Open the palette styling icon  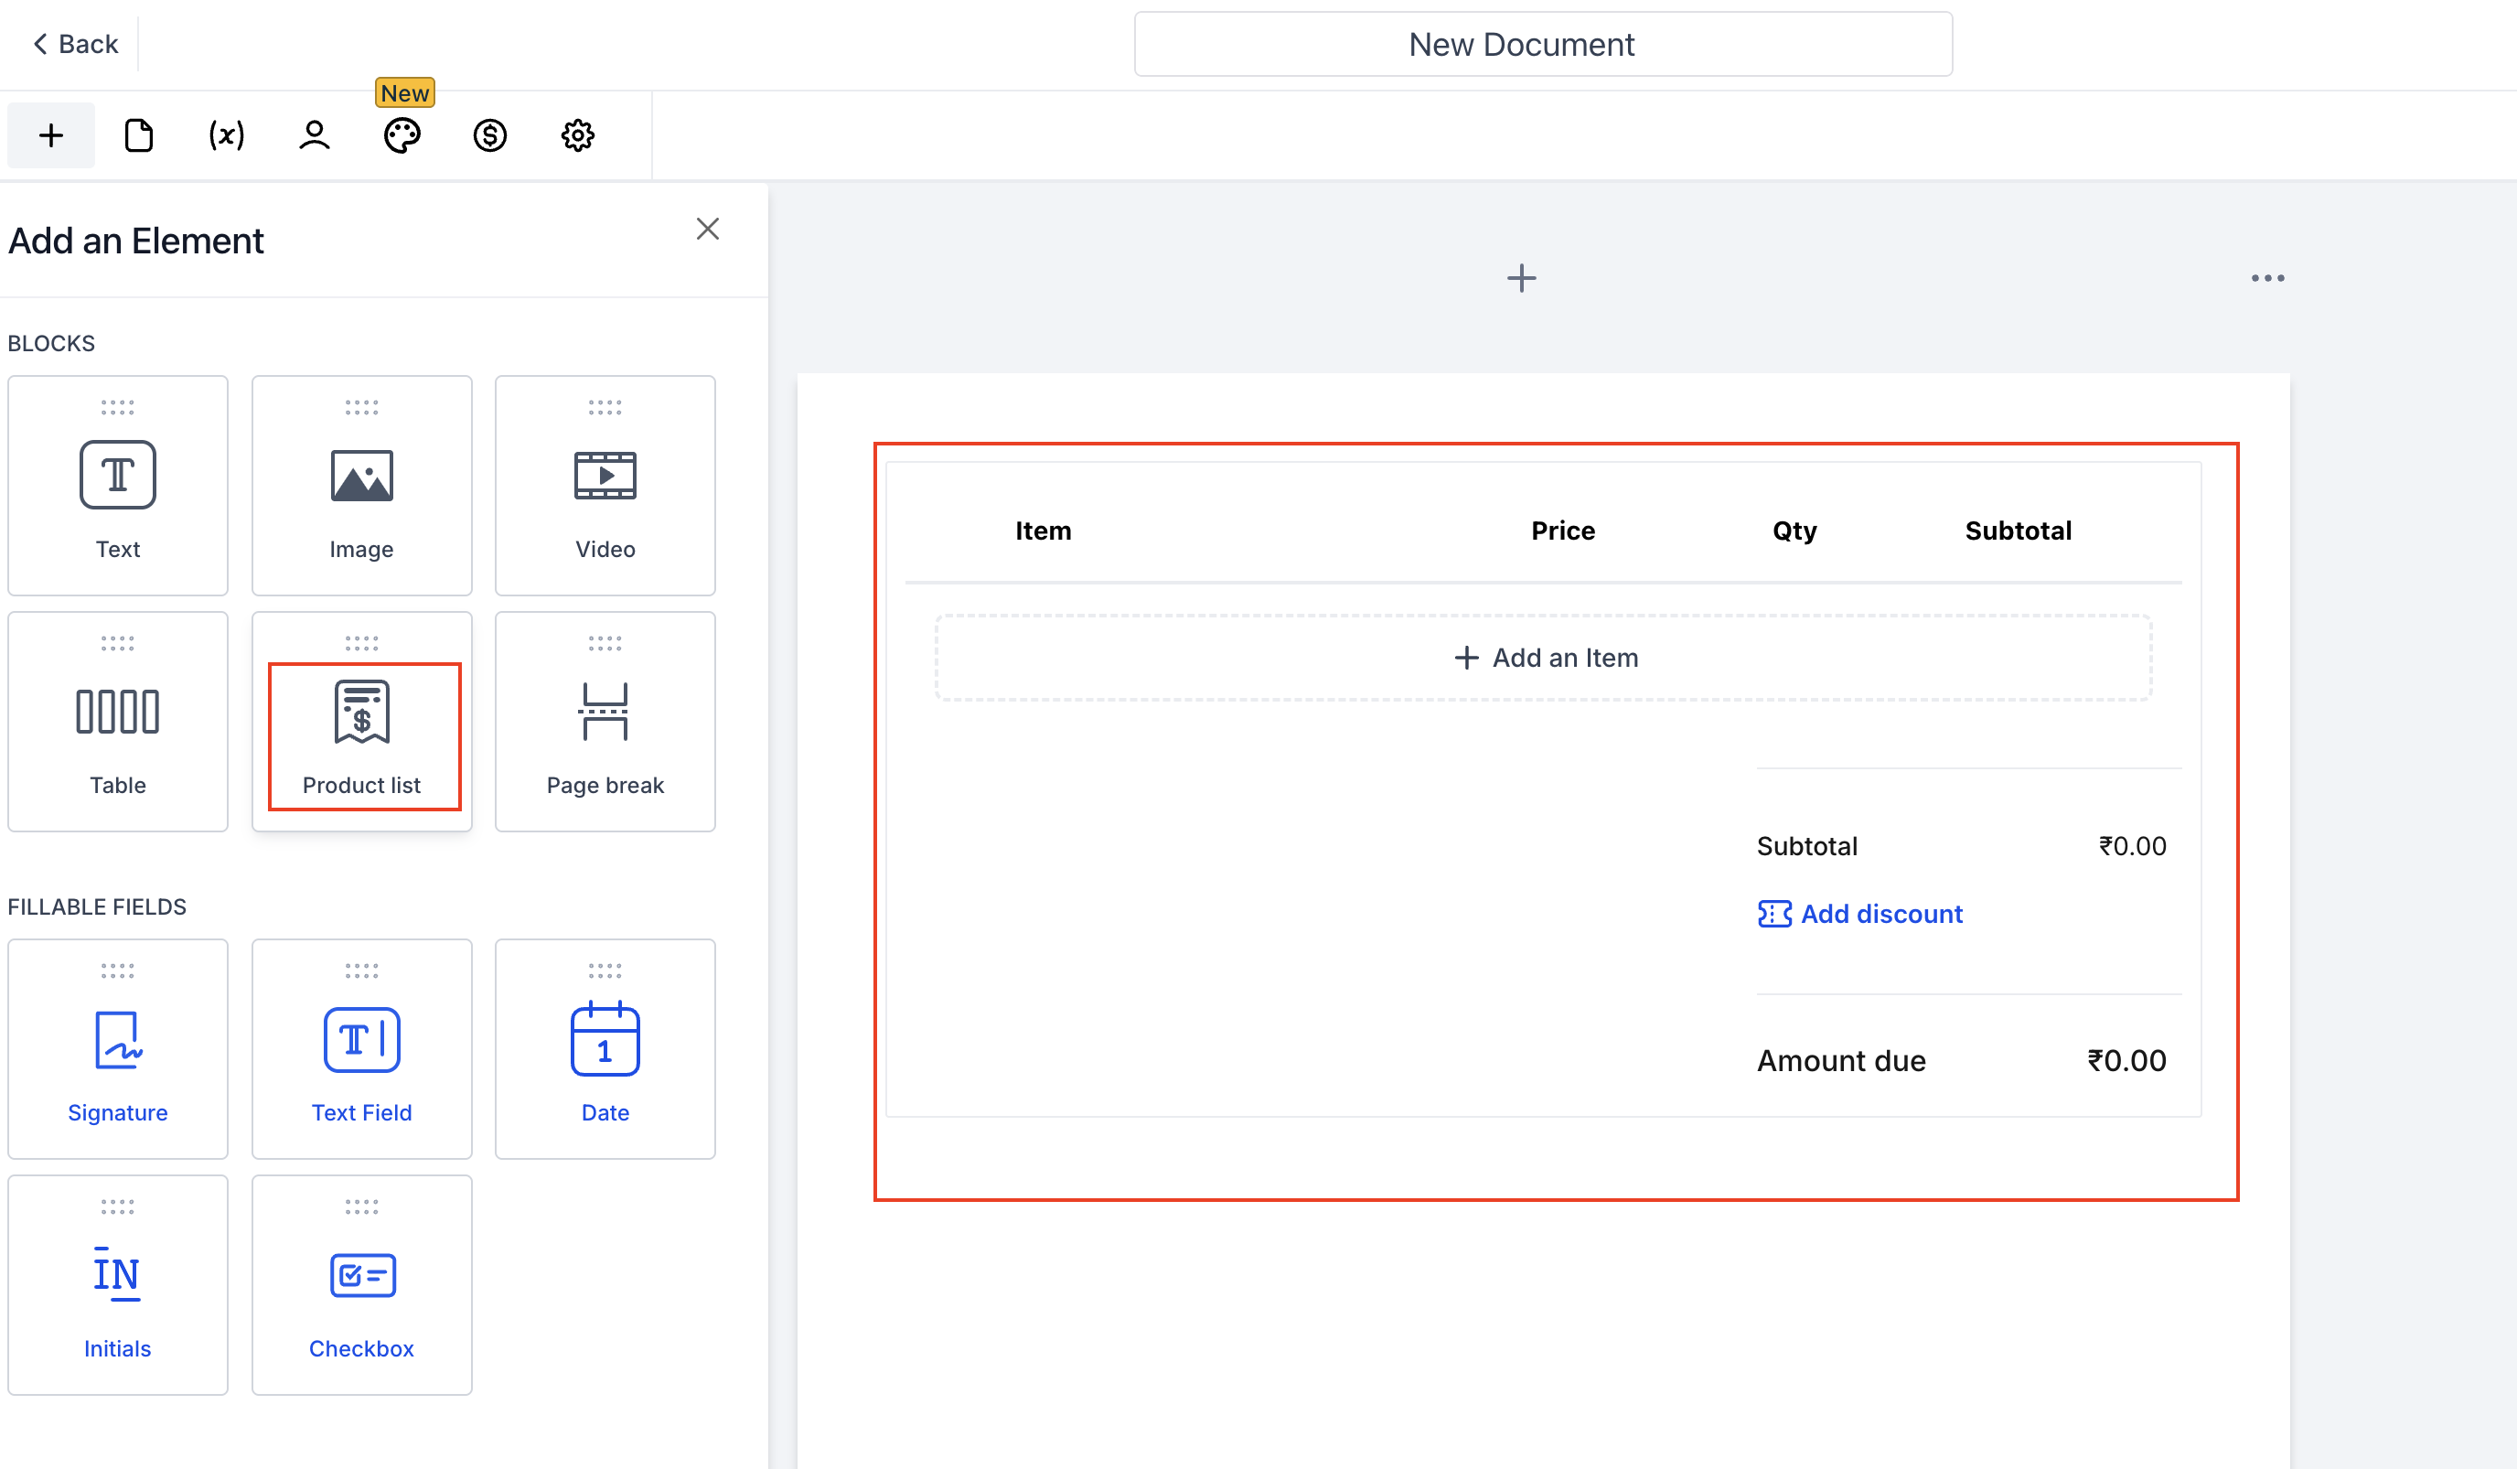click(x=402, y=134)
